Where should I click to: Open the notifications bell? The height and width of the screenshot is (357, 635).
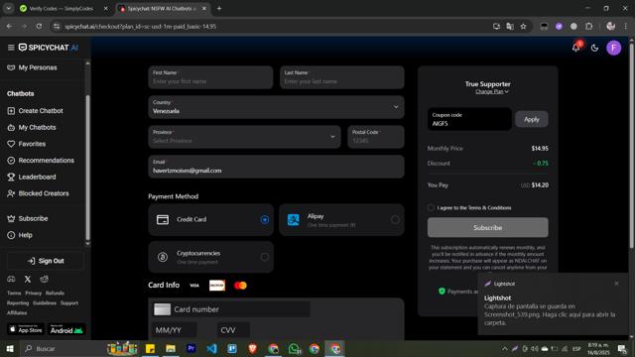pos(575,48)
